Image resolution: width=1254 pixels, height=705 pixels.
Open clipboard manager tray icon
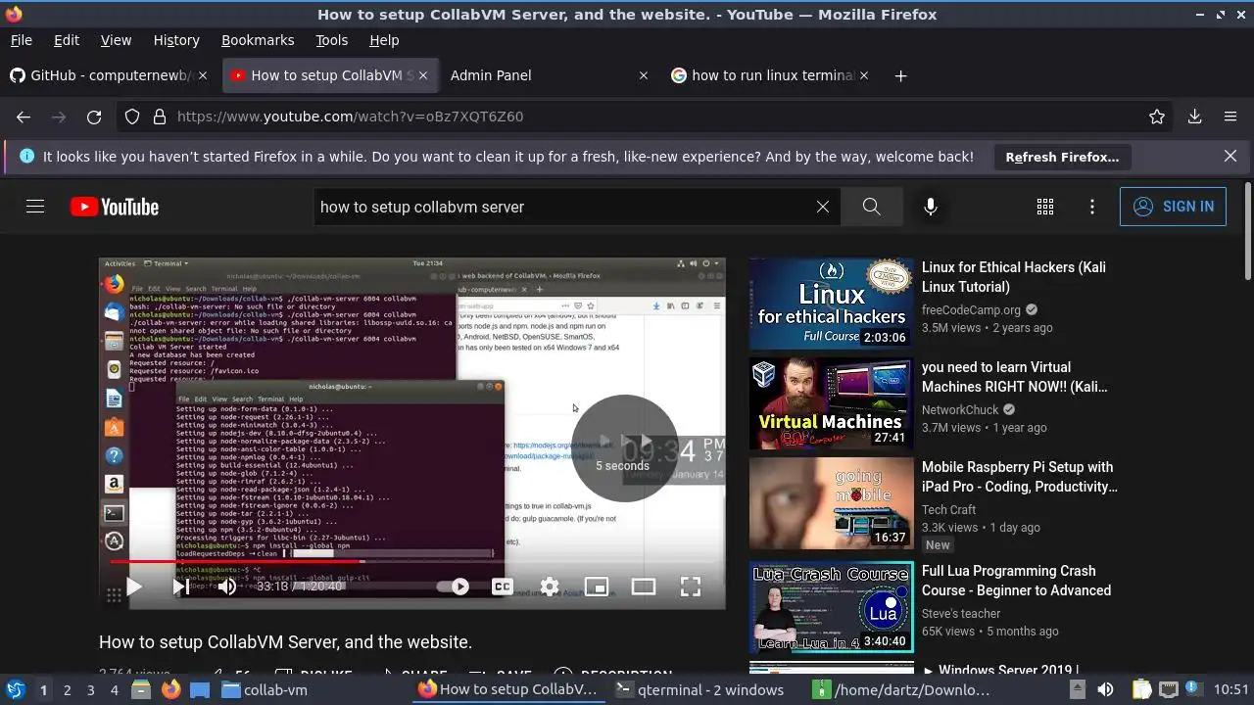[x=1142, y=689]
